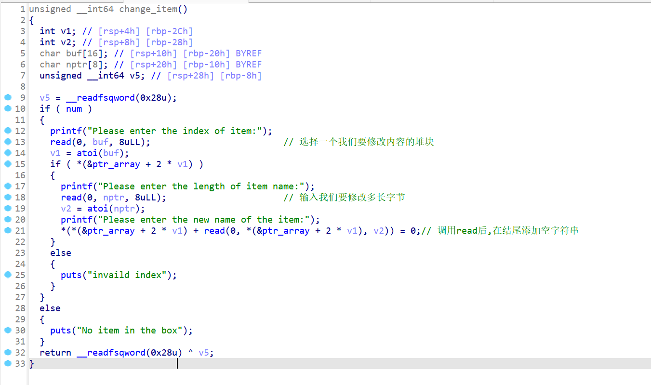The height and width of the screenshot is (385, 651).
Task: Toggle breakpoint dot on line 18
Action: (7, 197)
